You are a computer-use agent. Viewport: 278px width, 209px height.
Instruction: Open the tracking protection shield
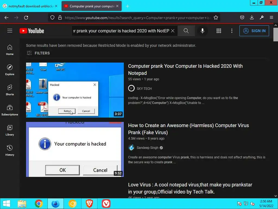(x=52, y=18)
